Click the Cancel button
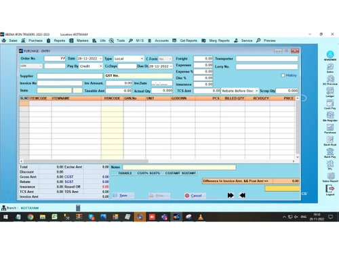The image size is (339, 254). (195, 196)
